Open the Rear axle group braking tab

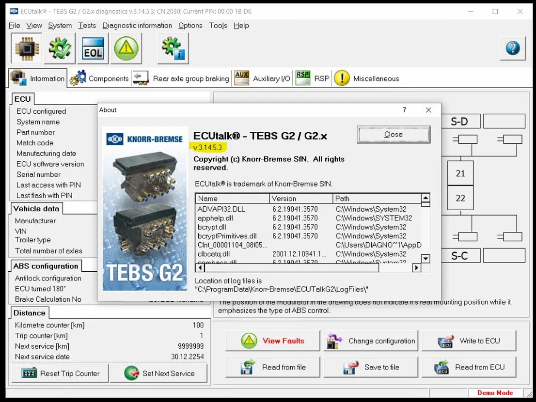coord(181,78)
